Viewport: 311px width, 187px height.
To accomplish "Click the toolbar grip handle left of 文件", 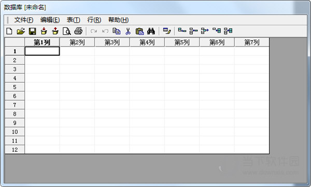I will 8,20.
